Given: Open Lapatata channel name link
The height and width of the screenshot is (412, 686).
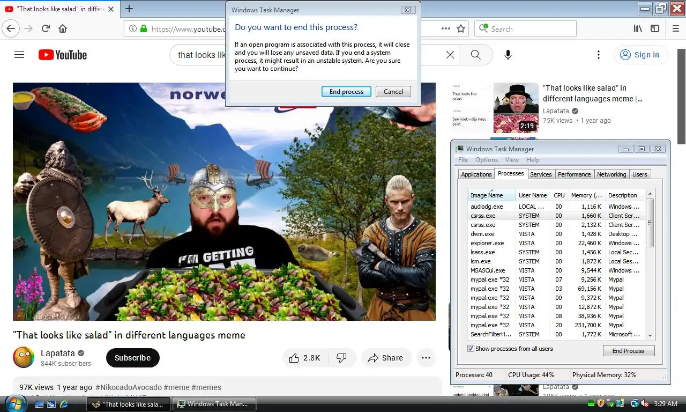Looking at the screenshot, I should click(58, 353).
